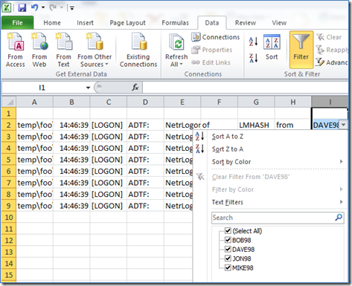Open Customize Quick Access Toolbar dropdown
The height and width of the screenshot is (286, 352).
tap(72, 8)
